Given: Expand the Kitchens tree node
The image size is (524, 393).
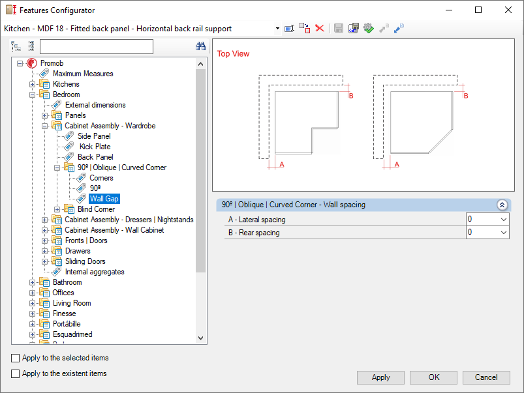Looking at the screenshot, I should (33, 84).
